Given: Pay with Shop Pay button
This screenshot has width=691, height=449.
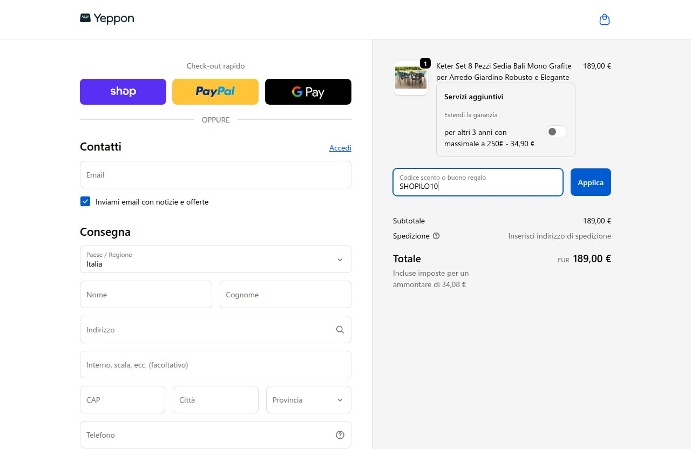Looking at the screenshot, I should click(x=123, y=92).
